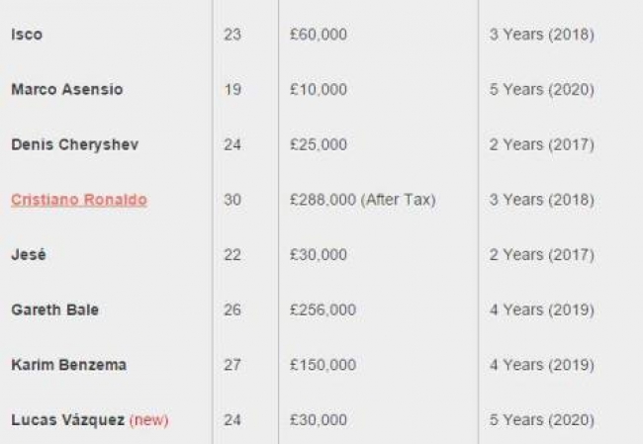Click the Marco Asensio name cell

point(67,89)
